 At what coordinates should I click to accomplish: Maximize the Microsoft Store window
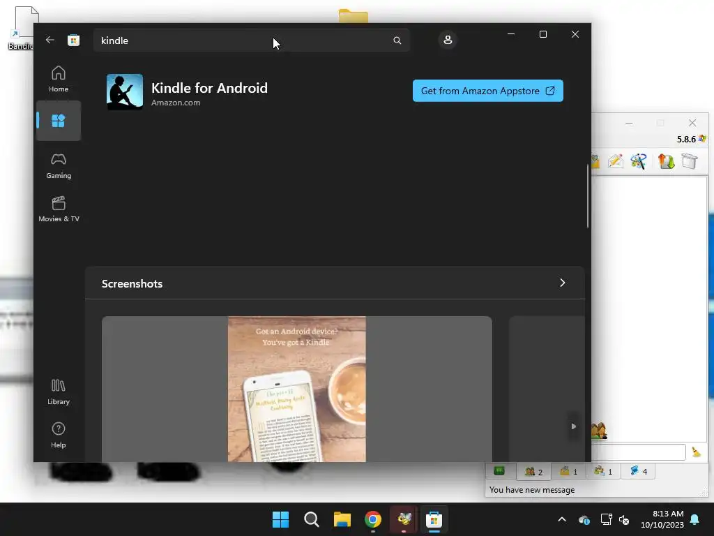pos(542,34)
